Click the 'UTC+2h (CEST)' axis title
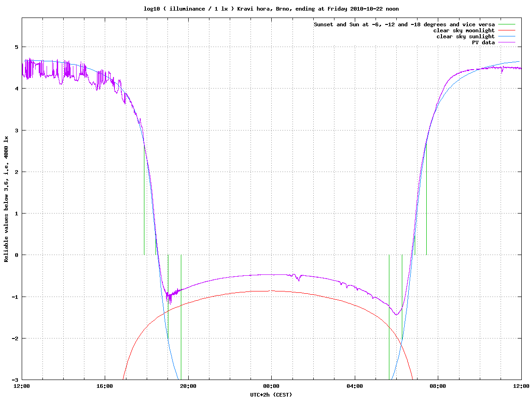531x398 pixels. (x=271, y=395)
